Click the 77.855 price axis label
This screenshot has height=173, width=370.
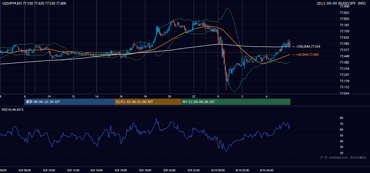[345, 19]
